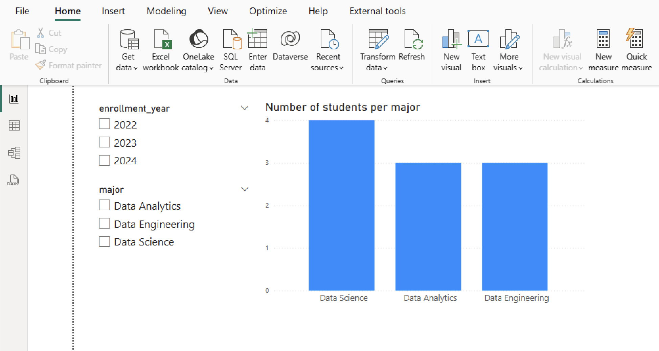Collapse the enrollment_year slicer
Screen dimensions: 659x351
pyautogui.click(x=245, y=108)
